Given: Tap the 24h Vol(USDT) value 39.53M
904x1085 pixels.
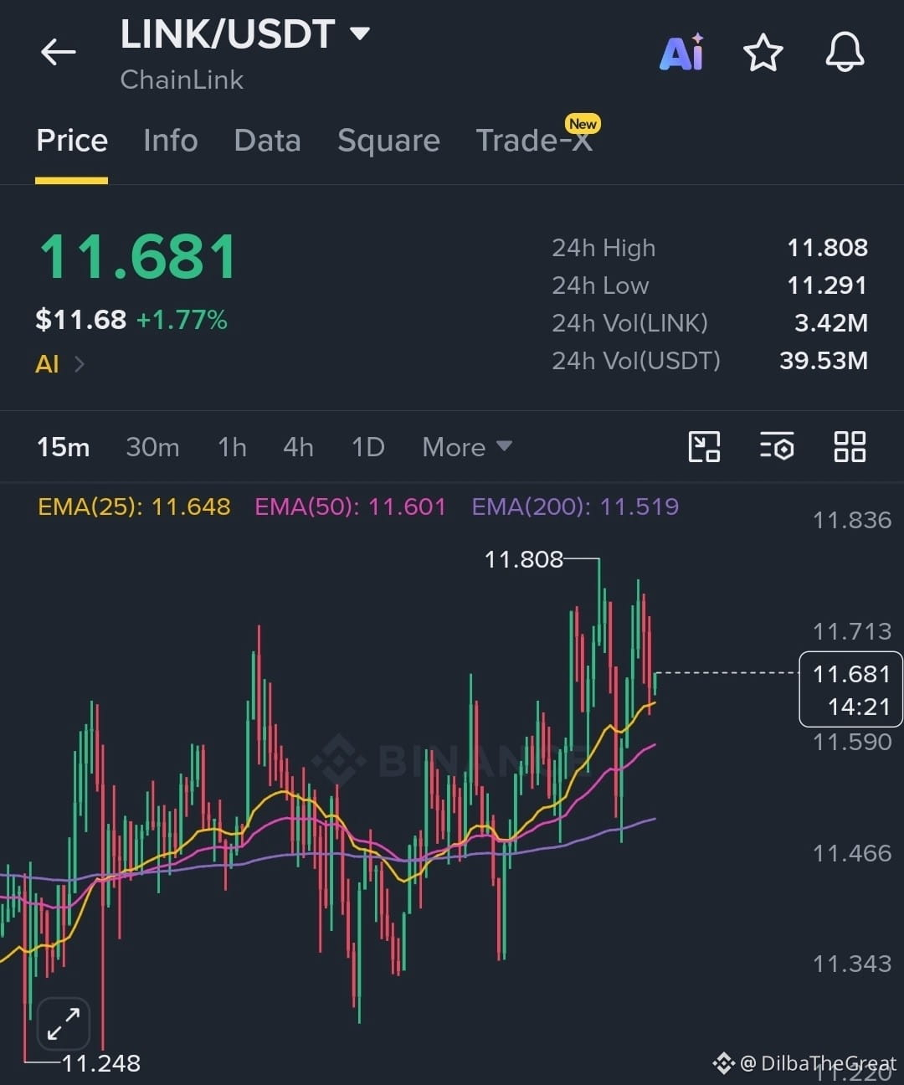Looking at the screenshot, I should pos(824,361).
